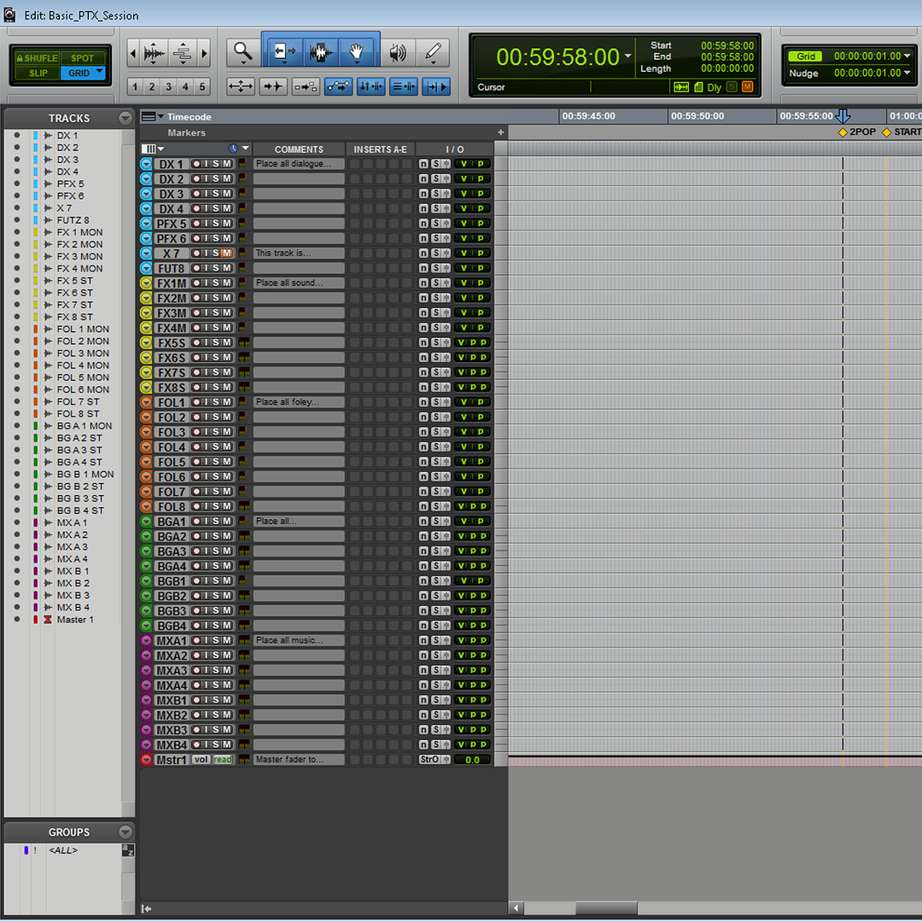The image size is (922, 922).
Task: Select the Zoomer tool
Action: [x=242, y=53]
